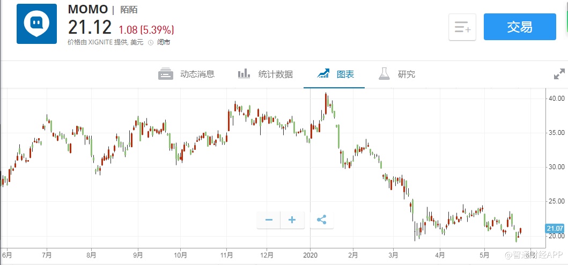Click the blue 交易 trade button
This screenshot has width=568, height=265.
[x=519, y=27]
